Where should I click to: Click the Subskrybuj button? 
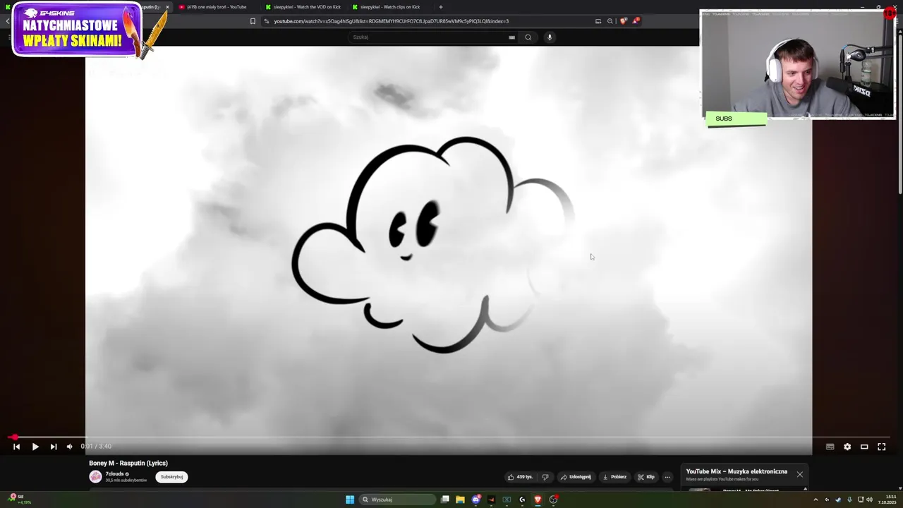(x=171, y=477)
